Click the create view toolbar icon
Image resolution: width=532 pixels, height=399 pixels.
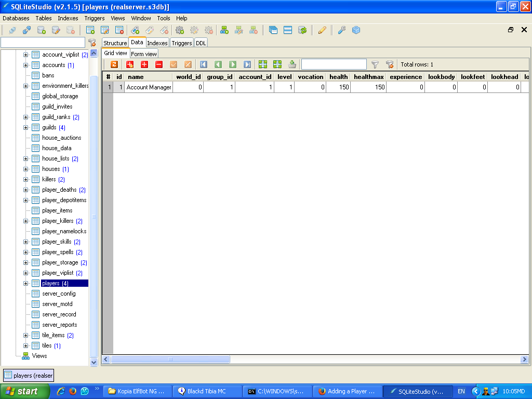pos(224,30)
